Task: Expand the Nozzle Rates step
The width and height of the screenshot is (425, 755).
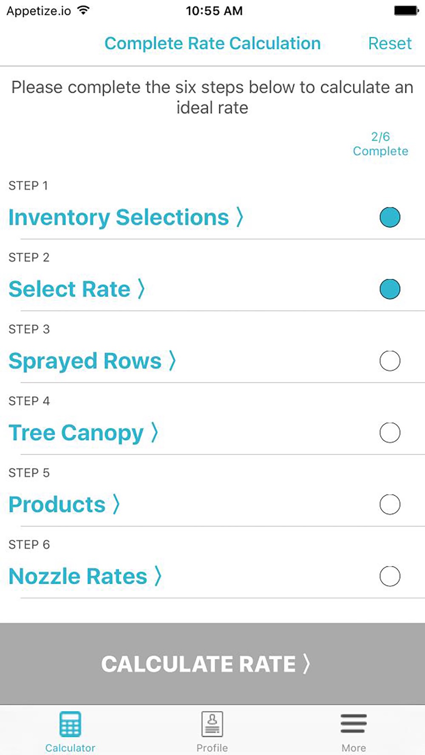Action: click(85, 576)
